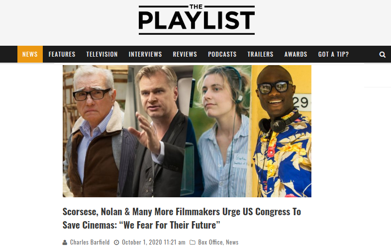Select the News tab

(30, 54)
